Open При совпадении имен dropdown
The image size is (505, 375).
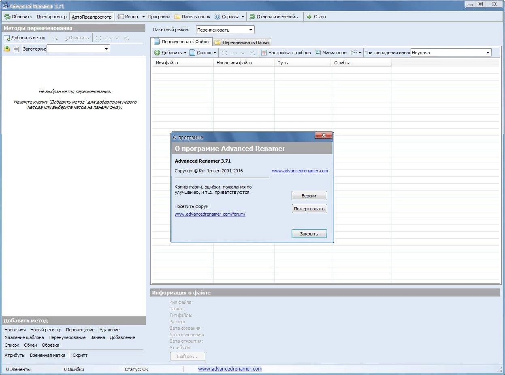[x=451, y=53]
